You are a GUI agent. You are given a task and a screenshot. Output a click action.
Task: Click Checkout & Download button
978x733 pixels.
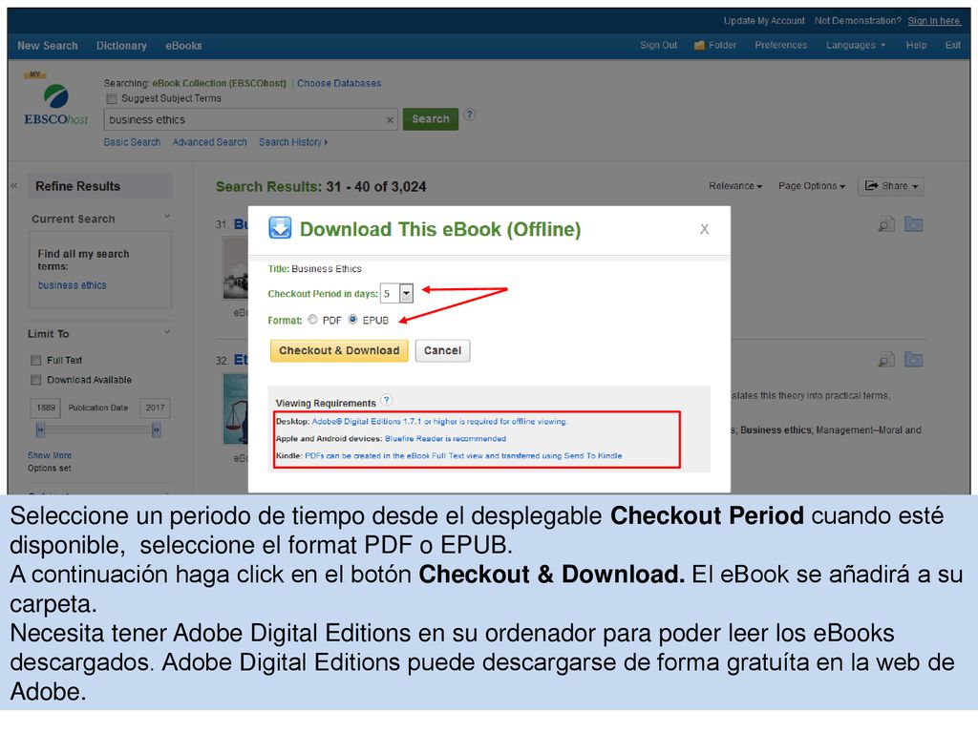(x=339, y=350)
